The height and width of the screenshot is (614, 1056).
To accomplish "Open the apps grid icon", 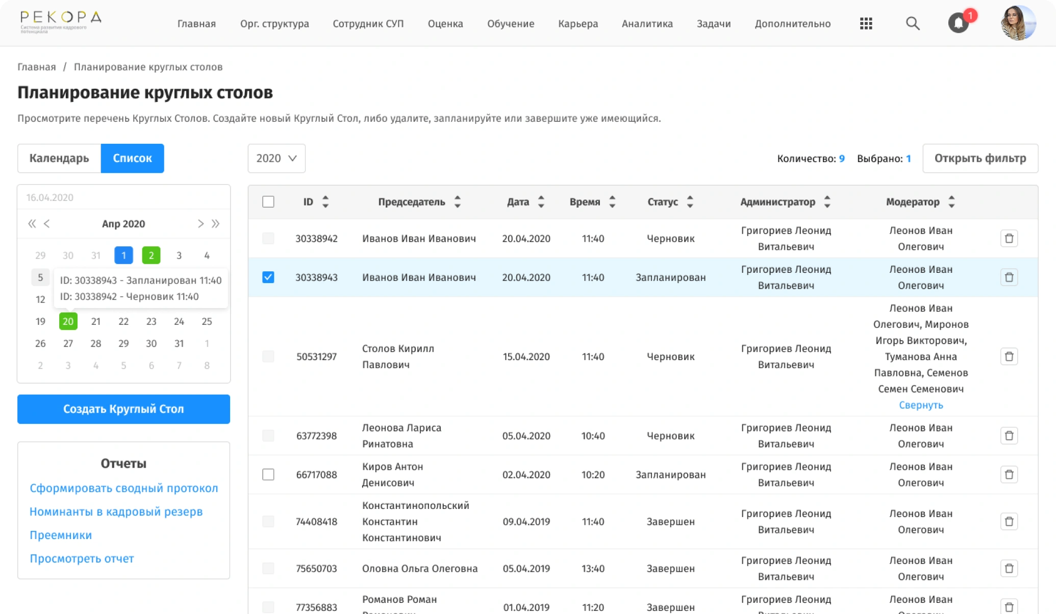I will click(x=866, y=23).
